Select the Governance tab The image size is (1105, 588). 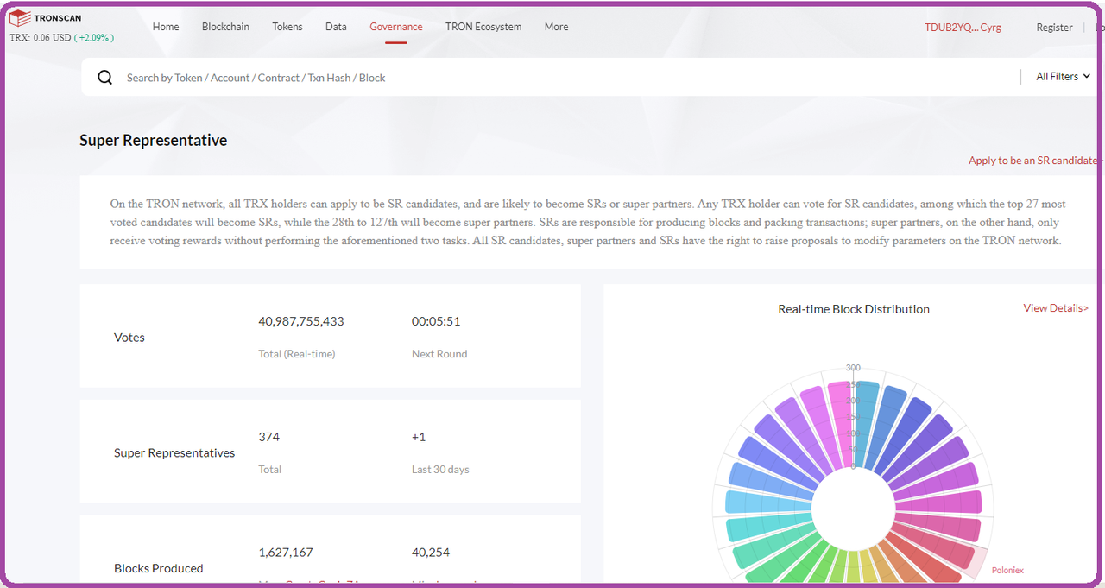click(x=395, y=27)
